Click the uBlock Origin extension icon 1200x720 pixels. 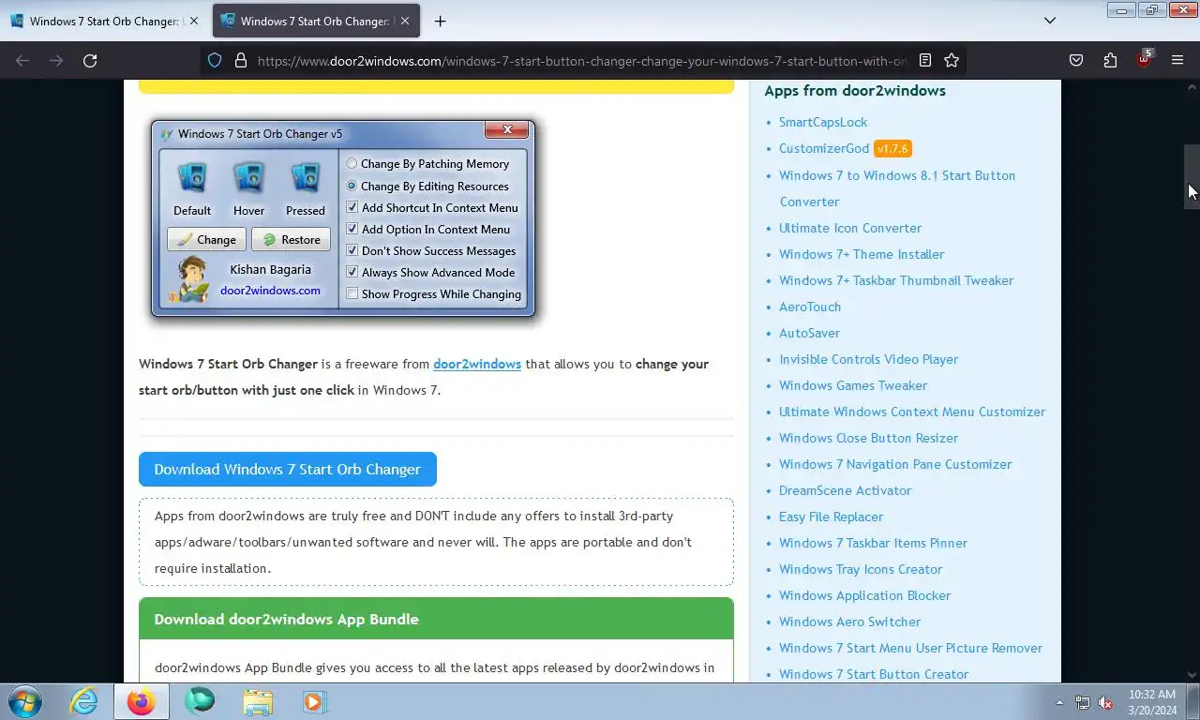pos(1144,60)
